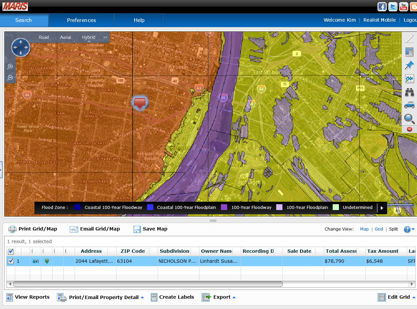The height and width of the screenshot is (309, 417).
Task: Switch map to Aerial view
Action: point(65,38)
